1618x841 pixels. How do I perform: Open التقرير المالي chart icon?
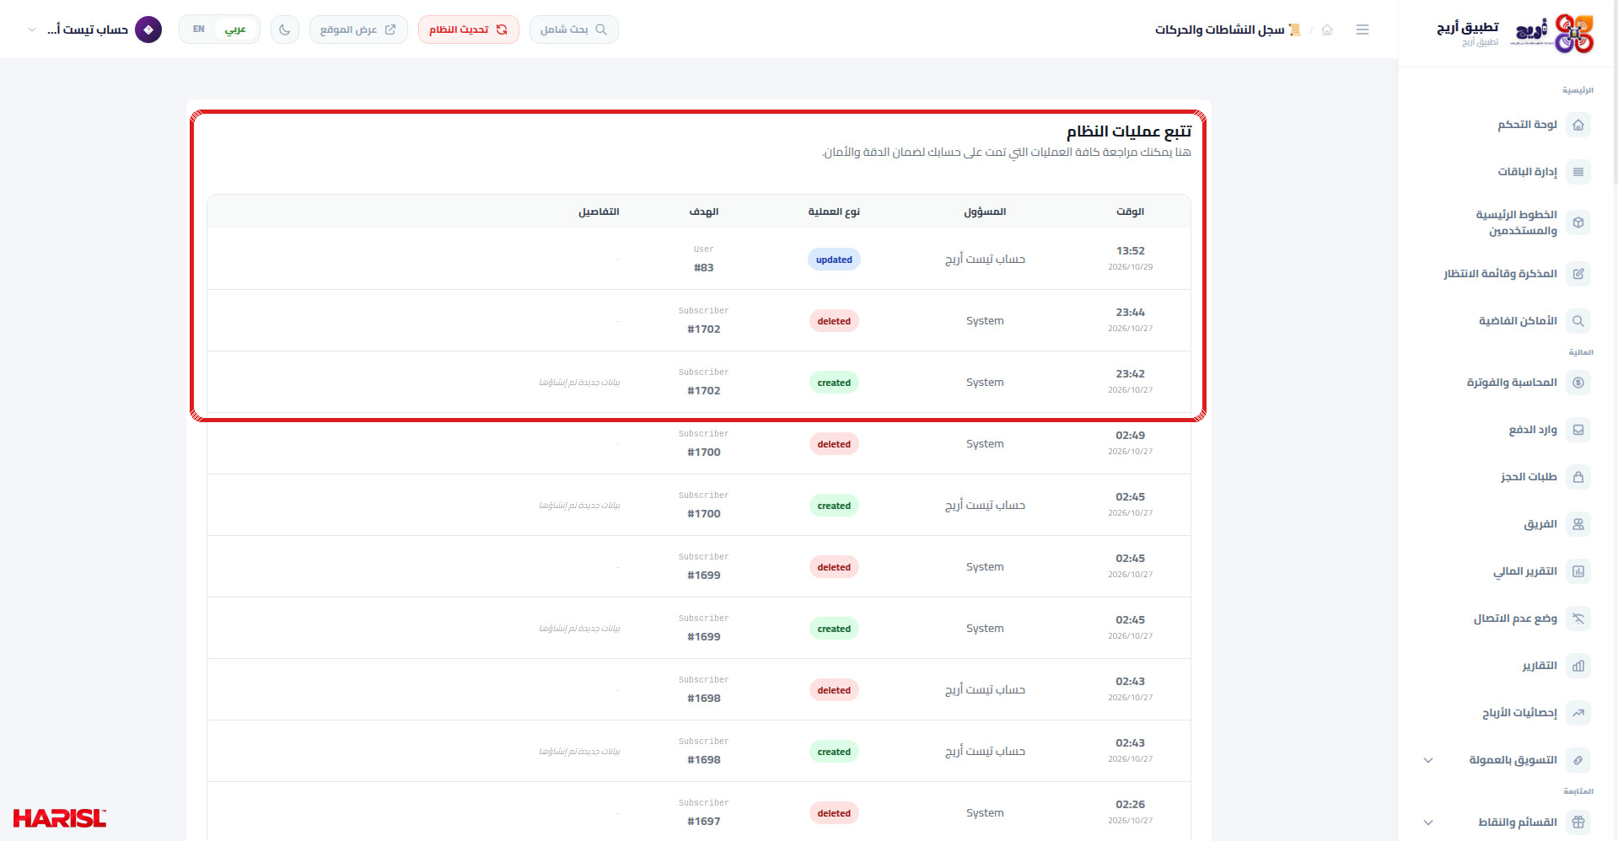(1578, 571)
